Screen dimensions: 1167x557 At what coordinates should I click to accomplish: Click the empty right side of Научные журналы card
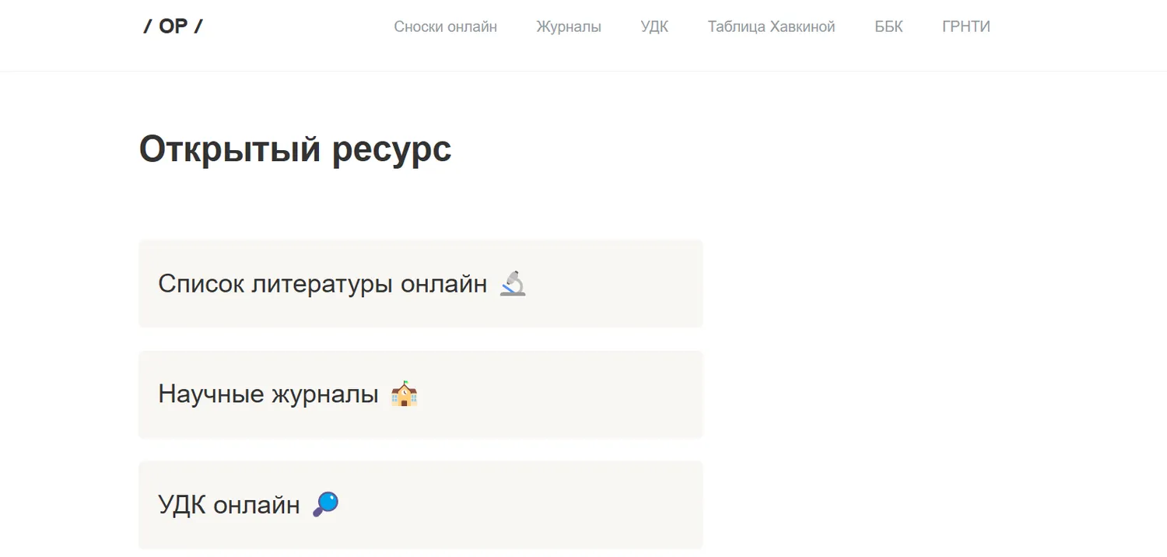(591, 394)
